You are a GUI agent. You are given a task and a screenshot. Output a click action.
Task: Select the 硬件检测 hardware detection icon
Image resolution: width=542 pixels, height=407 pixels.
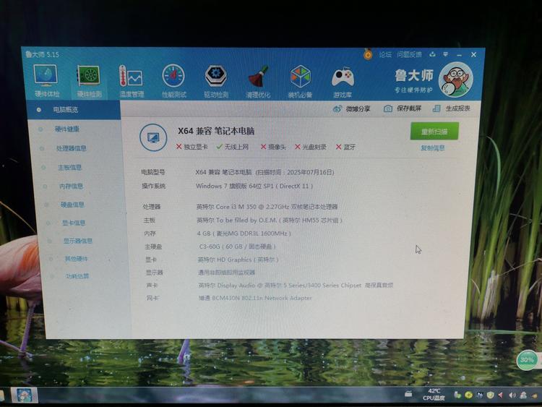click(x=89, y=81)
